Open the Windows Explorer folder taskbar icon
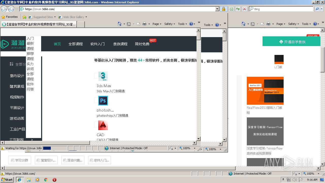This screenshot has height=183, width=325. [29, 180]
